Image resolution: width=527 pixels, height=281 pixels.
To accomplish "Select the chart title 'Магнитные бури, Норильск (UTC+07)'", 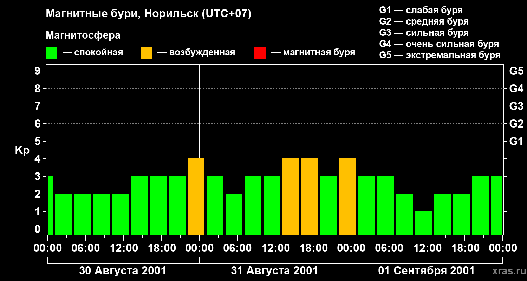I will [149, 14].
